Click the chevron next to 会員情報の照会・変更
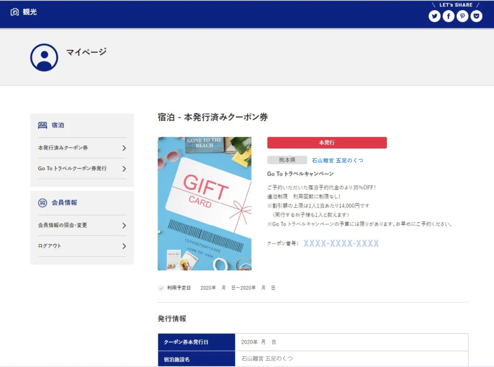The image size is (494, 367). point(124,226)
